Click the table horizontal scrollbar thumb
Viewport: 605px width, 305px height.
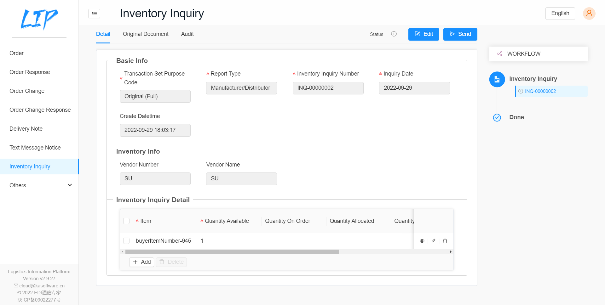coord(232,252)
